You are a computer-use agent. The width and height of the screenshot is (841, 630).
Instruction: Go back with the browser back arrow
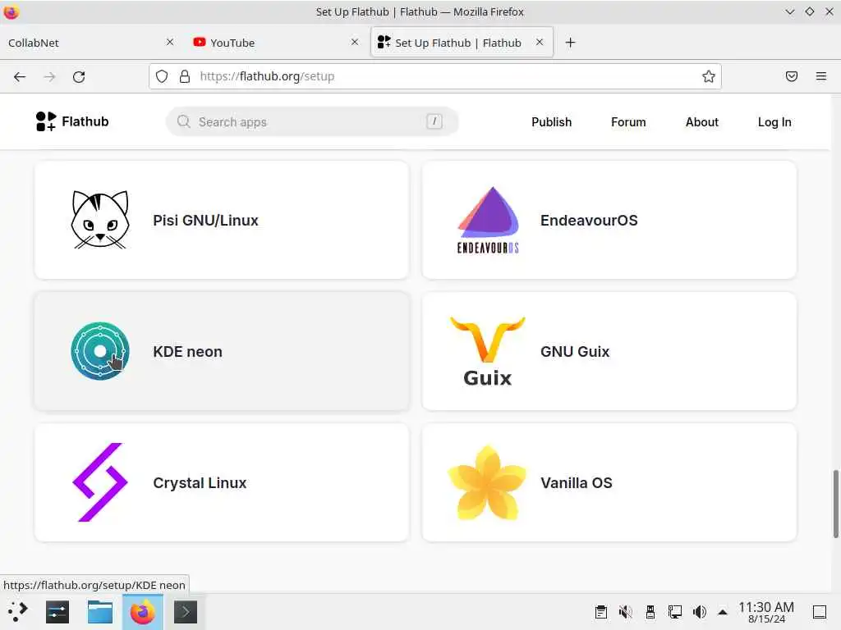[20, 76]
